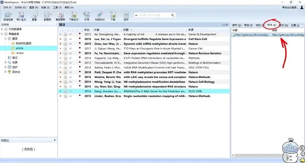Toggle star on Ke, Shengdong Genes & Development row
This screenshot has width=305, height=163.
(71, 34)
